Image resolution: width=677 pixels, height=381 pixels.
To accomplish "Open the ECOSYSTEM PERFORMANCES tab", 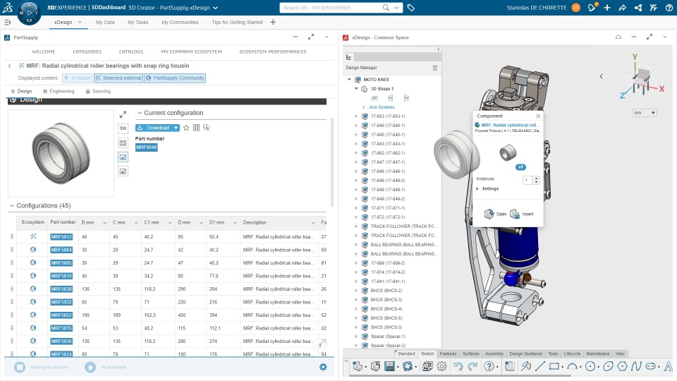I will tap(273, 52).
